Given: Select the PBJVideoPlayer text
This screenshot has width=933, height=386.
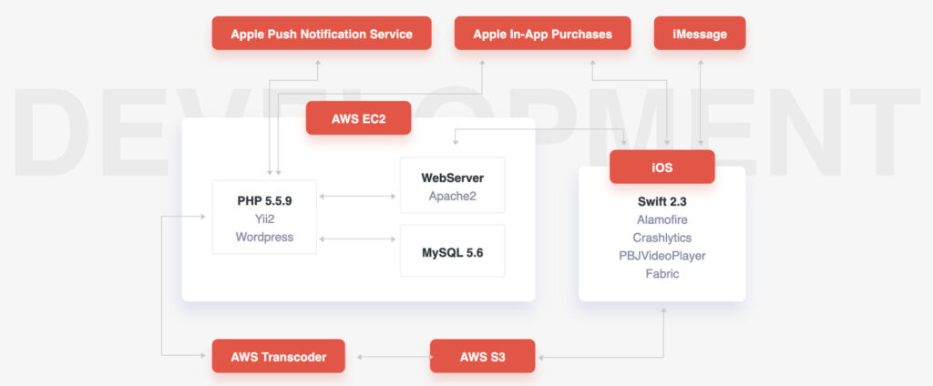Looking at the screenshot, I should point(662,256).
